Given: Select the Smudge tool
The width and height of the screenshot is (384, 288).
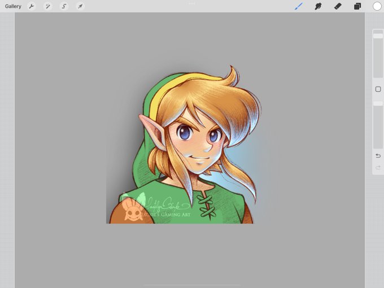Looking at the screenshot, I should pos(318,6).
